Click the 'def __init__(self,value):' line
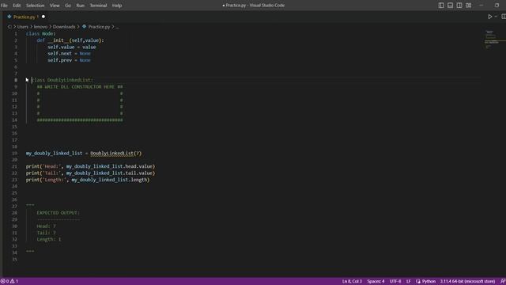This screenshot has height=285, width=506. tap(70, 40)
